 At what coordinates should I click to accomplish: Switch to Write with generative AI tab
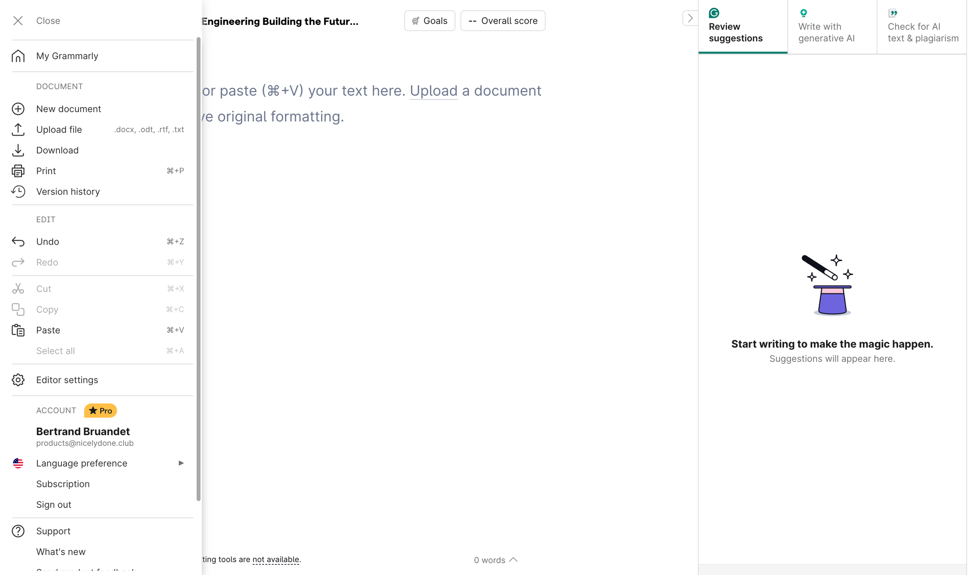point(832,27)
